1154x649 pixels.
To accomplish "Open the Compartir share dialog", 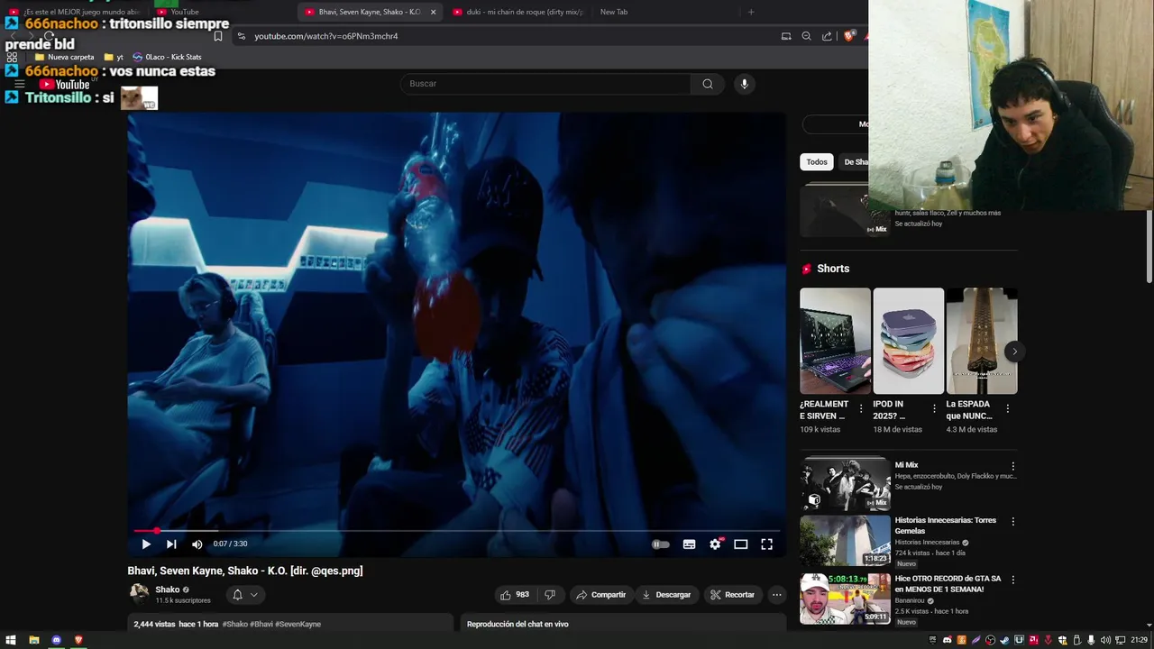I will (x=600, y=595).
